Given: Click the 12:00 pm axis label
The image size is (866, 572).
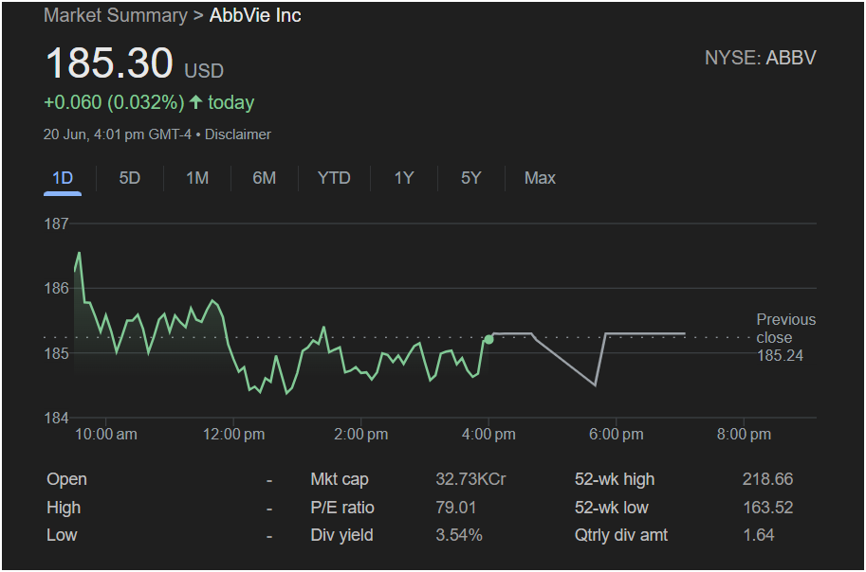Looking at the screenshot, I should [233, 435].
